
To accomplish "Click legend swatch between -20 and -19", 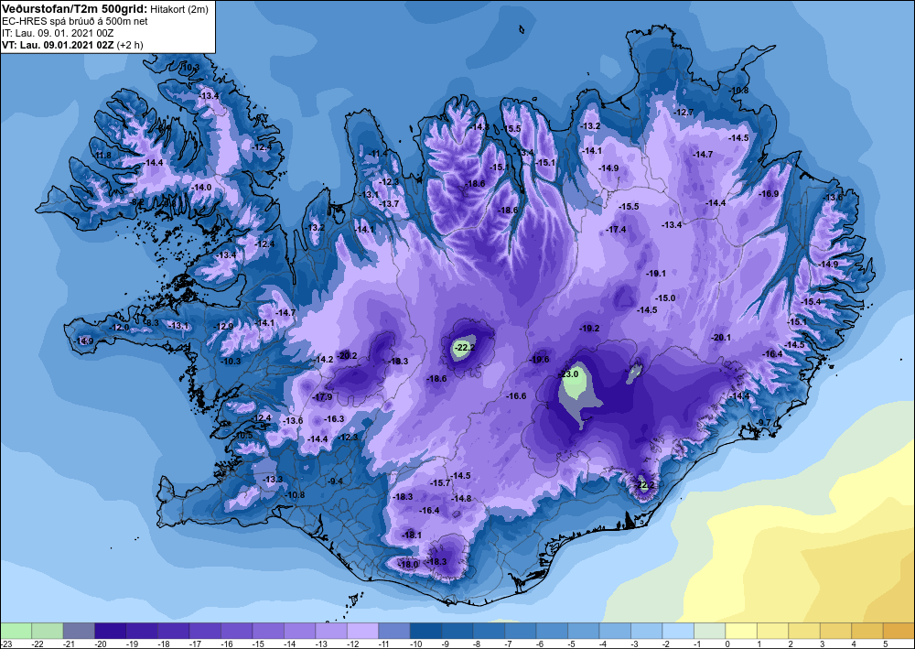I will (111, 631).
